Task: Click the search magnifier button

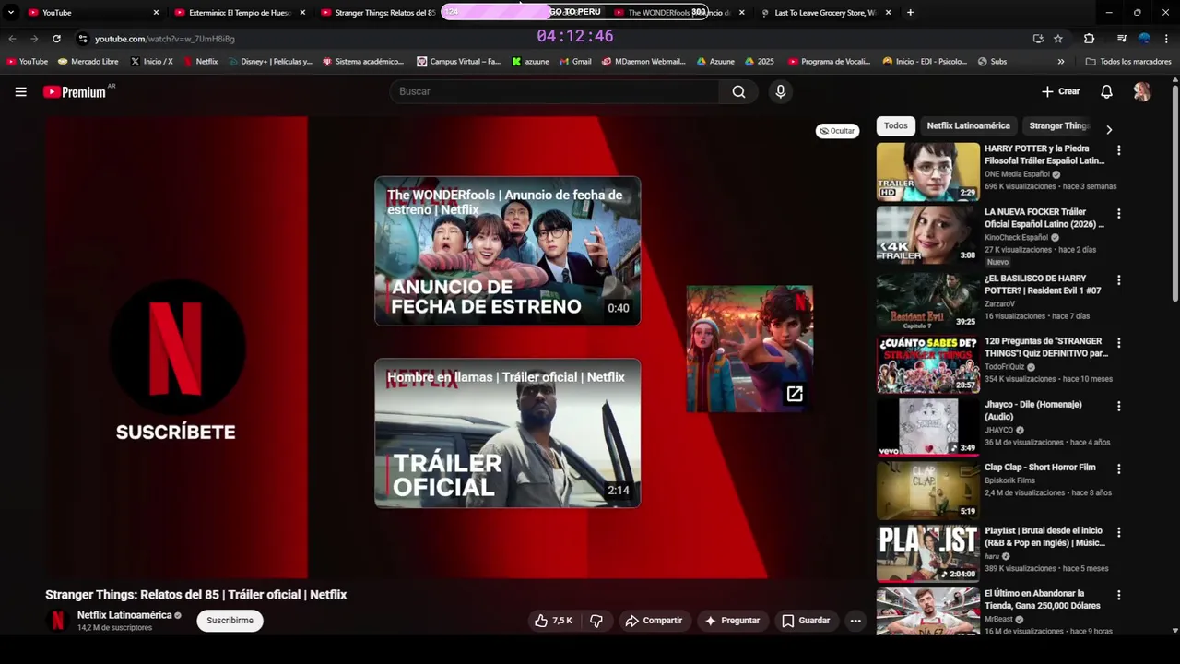Action: pyautogui.click(x=738, y=91)
